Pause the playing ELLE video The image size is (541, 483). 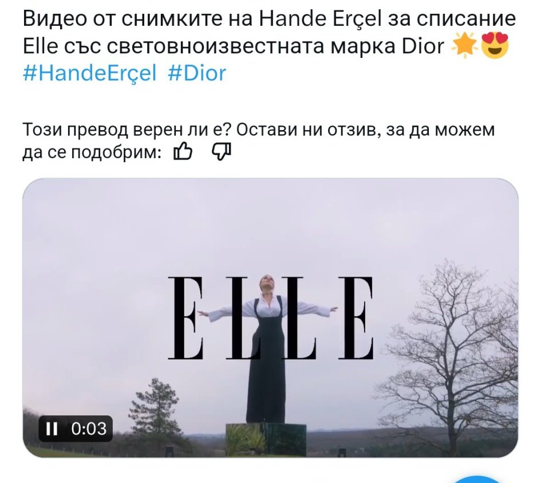coord(52,429)
